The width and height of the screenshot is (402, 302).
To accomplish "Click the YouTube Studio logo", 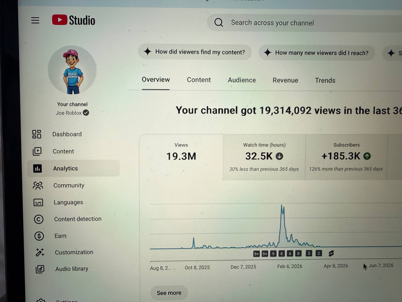I will [73, 20].
